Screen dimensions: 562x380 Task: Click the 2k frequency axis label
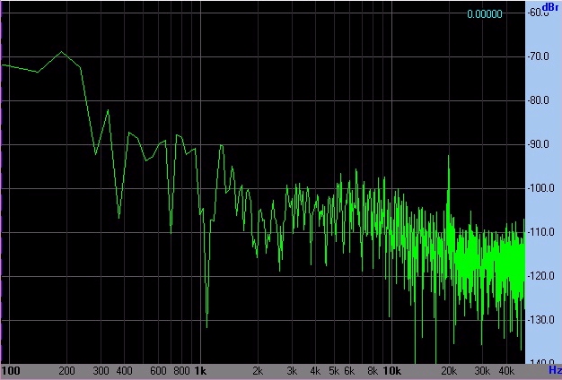pyautogui.click(x=258, y=371)
